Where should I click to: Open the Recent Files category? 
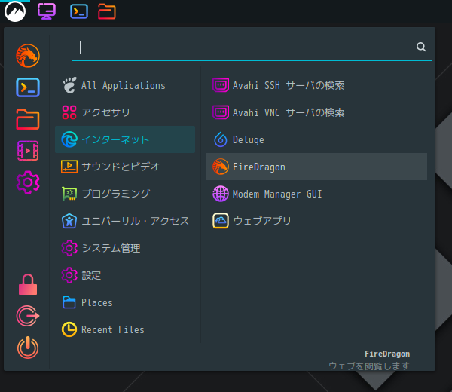[125, 329]
